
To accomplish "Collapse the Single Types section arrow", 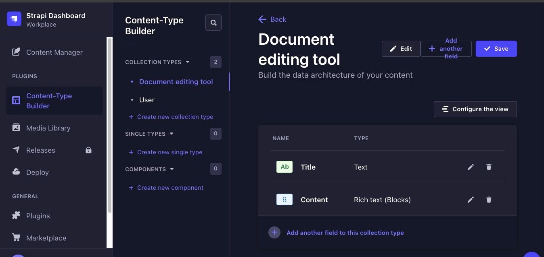I will (172, 134).
